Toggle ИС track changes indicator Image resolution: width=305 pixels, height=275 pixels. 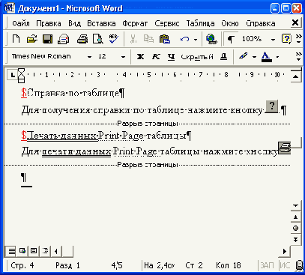[285, 265]
